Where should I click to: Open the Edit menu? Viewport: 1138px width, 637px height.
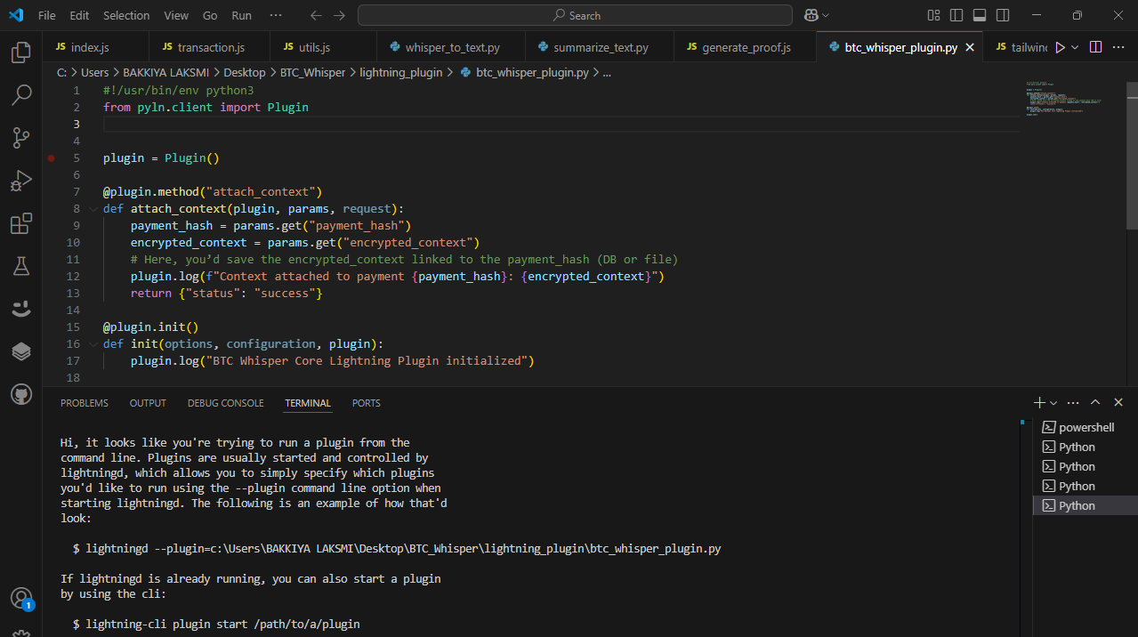[79, 15]
